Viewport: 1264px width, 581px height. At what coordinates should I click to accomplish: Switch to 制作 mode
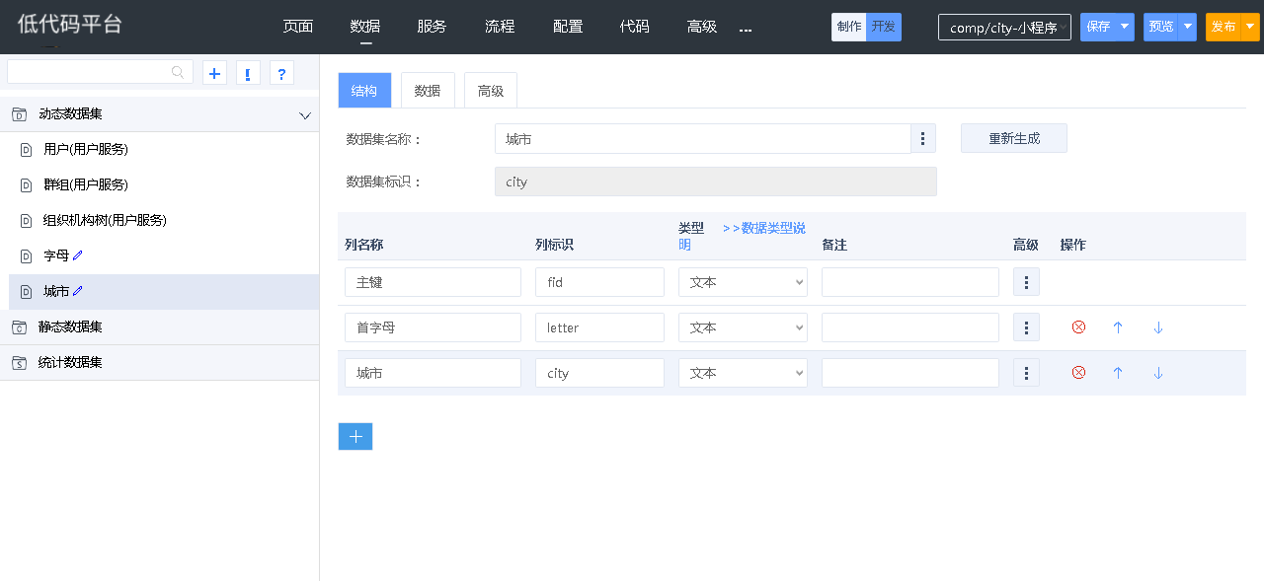(848, 27)
